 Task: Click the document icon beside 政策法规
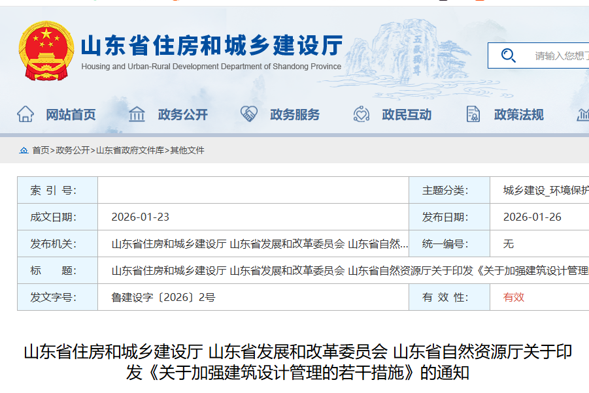(x=473, y=114)
